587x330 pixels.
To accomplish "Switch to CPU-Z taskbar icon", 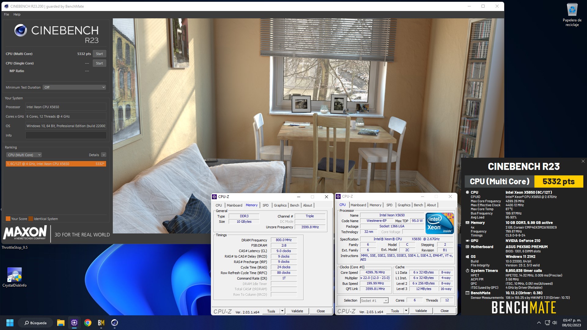I will (x=74, y=323).
